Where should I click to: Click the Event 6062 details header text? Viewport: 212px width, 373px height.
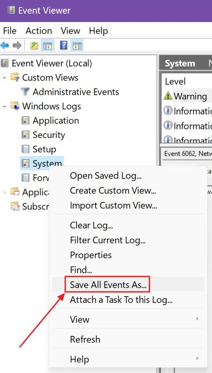click(188, 153)
